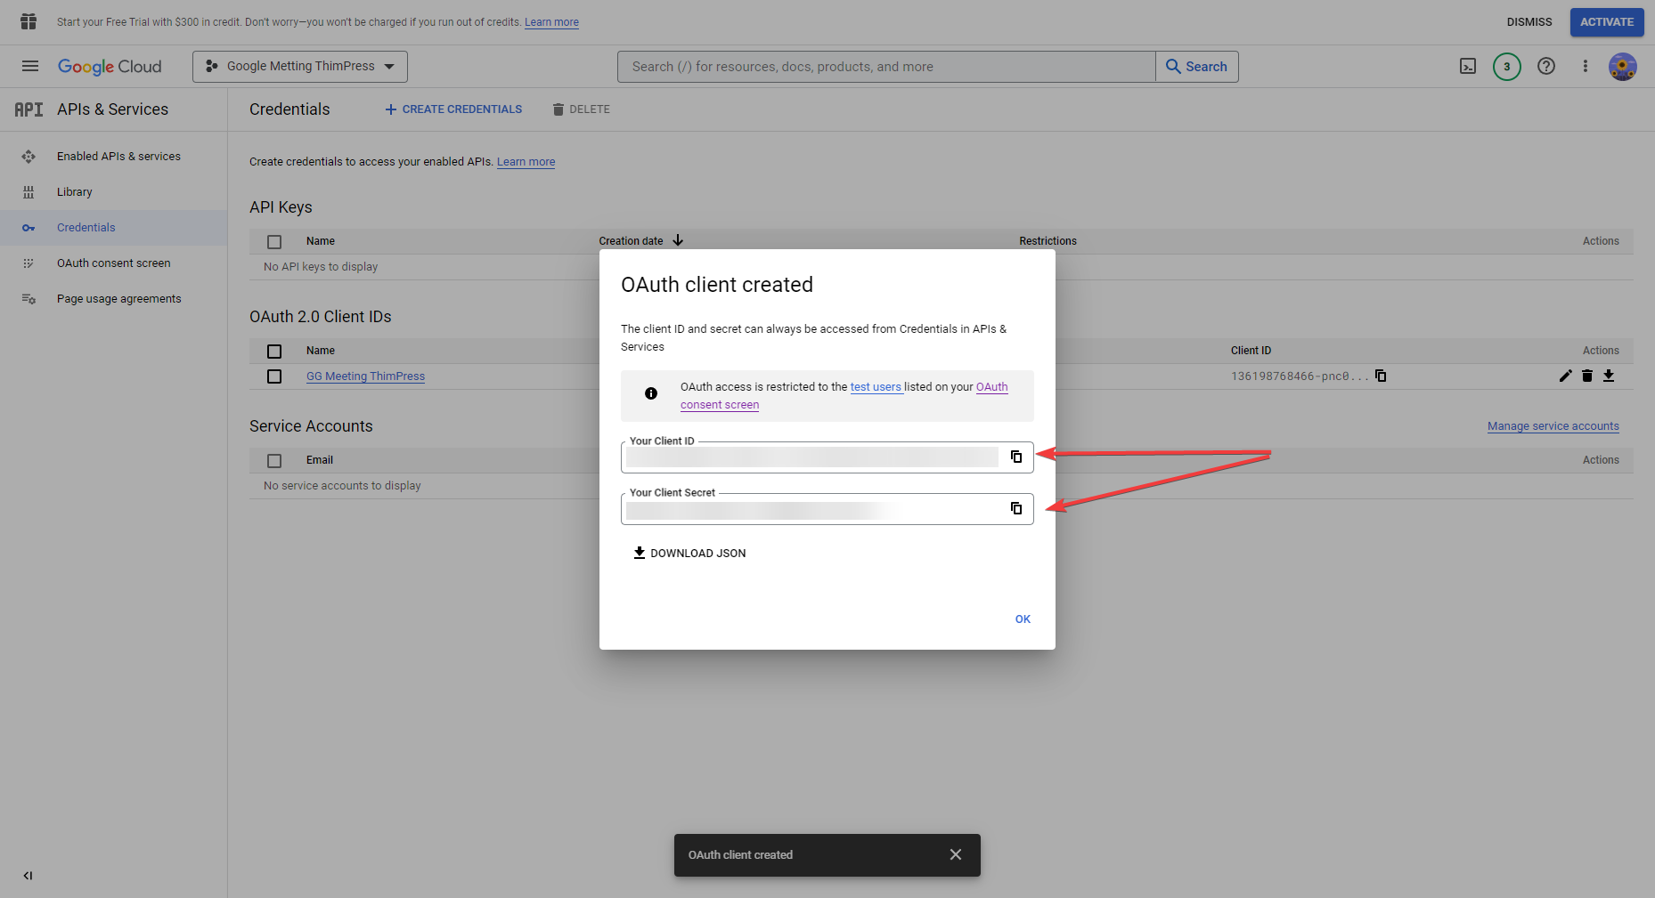Copy Your Client ID to clipboard

1016,457
